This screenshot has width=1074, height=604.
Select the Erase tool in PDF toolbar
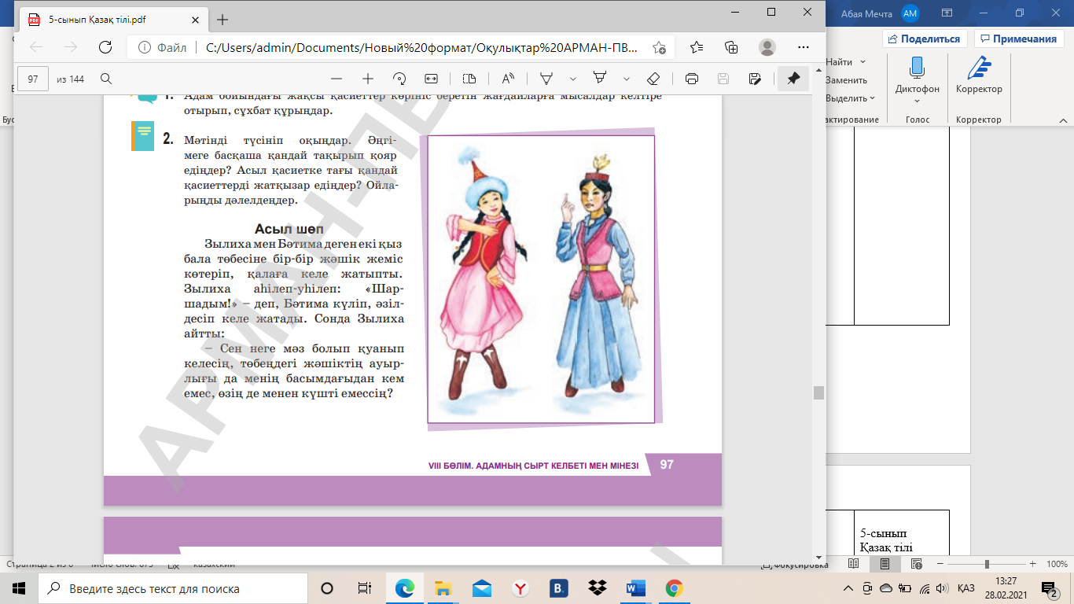(x=653, y=79)
